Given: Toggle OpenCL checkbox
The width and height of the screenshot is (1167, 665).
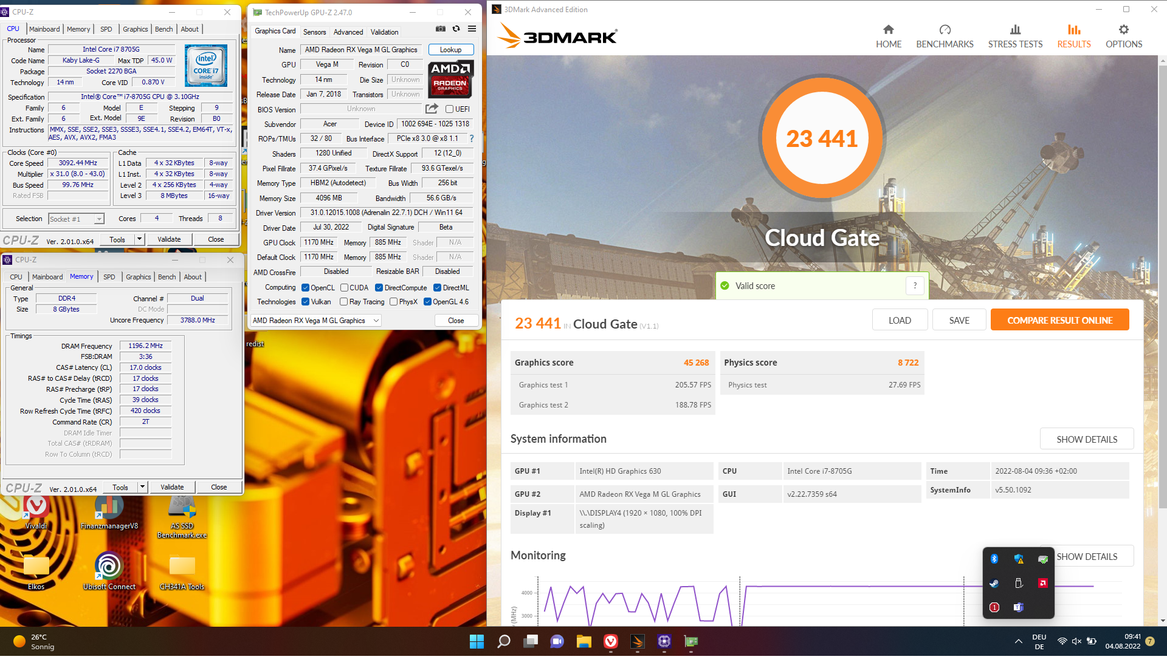Looking at the screenshot, I should point(305,288).
